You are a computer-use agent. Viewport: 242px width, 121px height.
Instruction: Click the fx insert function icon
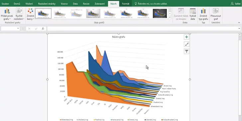tap(43, 29)
